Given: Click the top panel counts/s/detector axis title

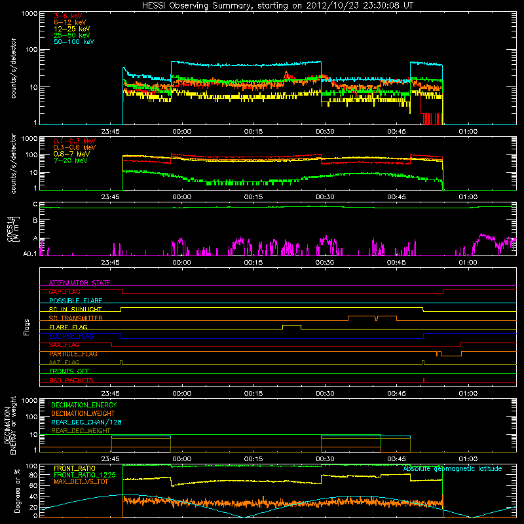Looking at the screenshot, I should [x=13, y=68].
